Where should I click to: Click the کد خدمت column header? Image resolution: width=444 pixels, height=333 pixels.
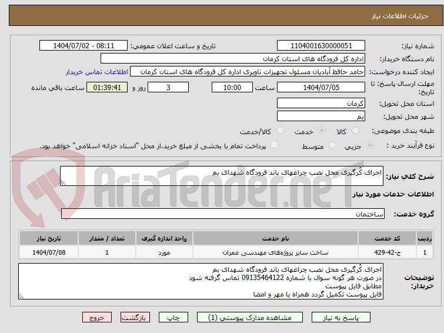387,238
